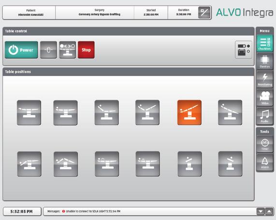
Task: Click the zero level table button
Action: click(48, 50)
